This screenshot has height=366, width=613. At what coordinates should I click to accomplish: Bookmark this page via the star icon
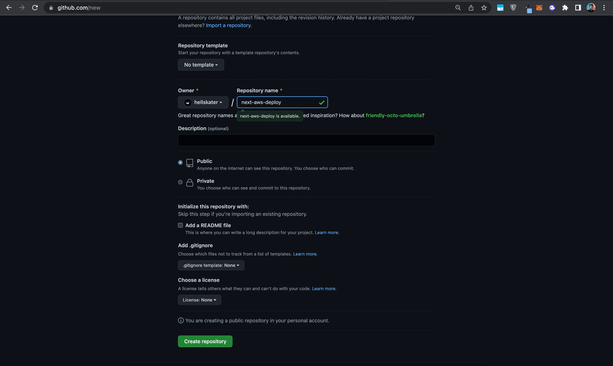tap(483, 7)
